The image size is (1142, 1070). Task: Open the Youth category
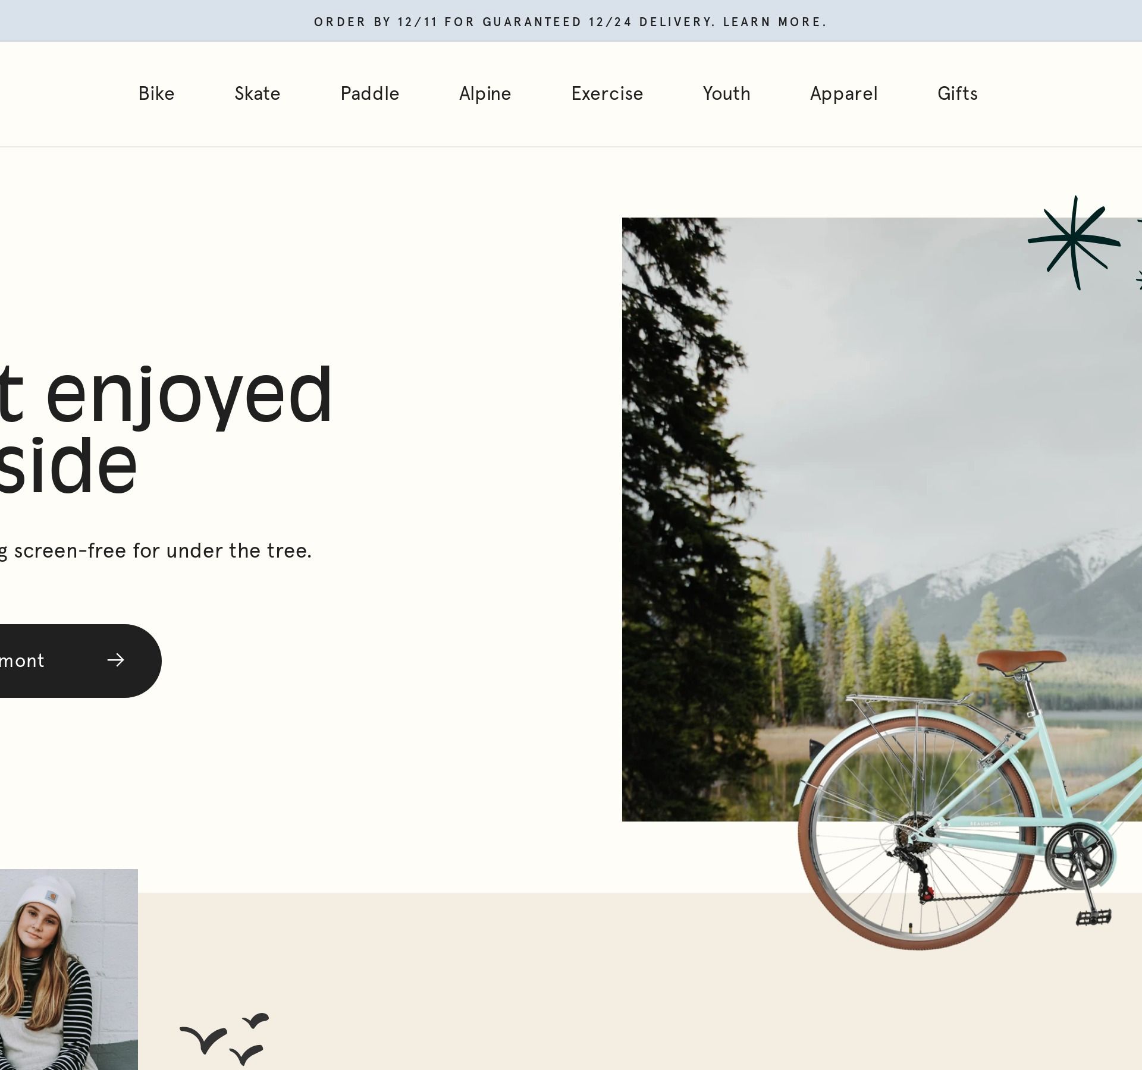click(x=727, y=94)
